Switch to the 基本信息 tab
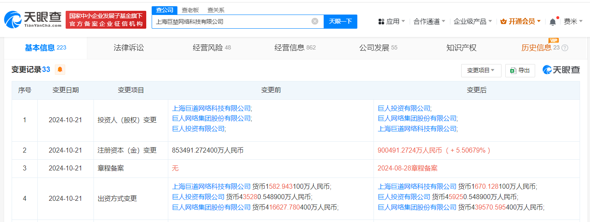Viewport: 590px width, 222px height. [45, 48]
